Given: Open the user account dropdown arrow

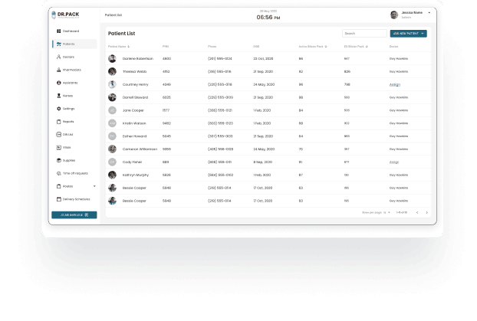Looking at the screenshot, I should coord(429,13).
